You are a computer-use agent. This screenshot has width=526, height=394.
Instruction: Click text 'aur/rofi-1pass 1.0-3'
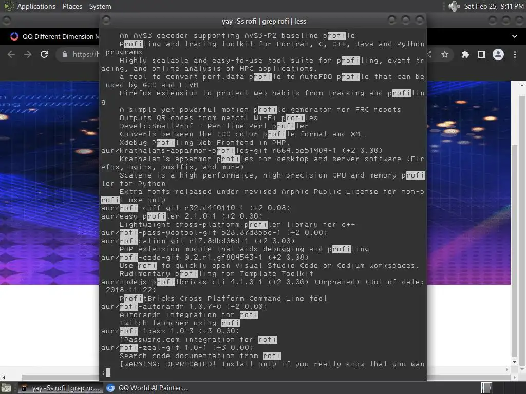coord(147,331)
